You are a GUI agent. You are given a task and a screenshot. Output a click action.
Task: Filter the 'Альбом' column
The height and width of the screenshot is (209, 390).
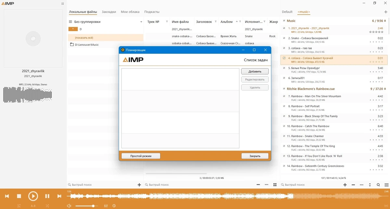[240, 22]
